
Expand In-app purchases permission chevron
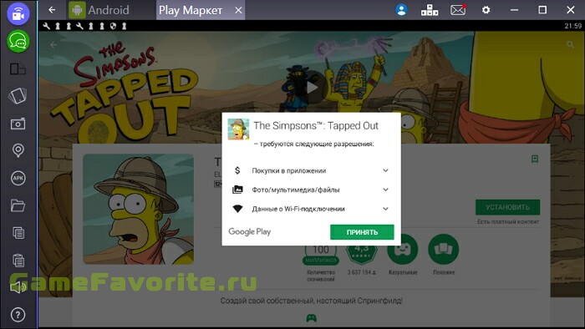tap(386, 170)
